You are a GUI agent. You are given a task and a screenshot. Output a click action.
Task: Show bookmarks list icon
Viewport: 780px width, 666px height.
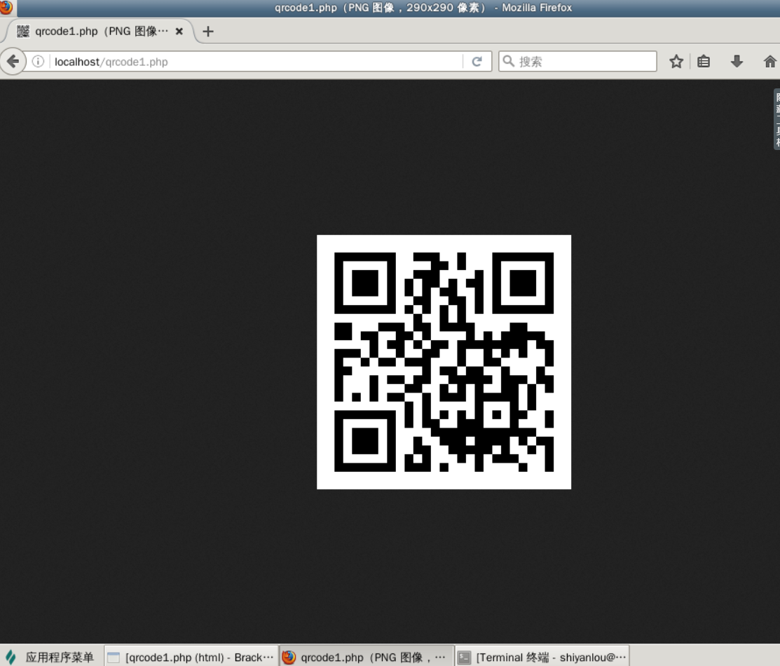(x=704, y=62)
